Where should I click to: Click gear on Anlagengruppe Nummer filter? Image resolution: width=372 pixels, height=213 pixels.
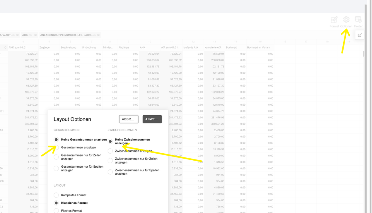[x=98, y=35]
